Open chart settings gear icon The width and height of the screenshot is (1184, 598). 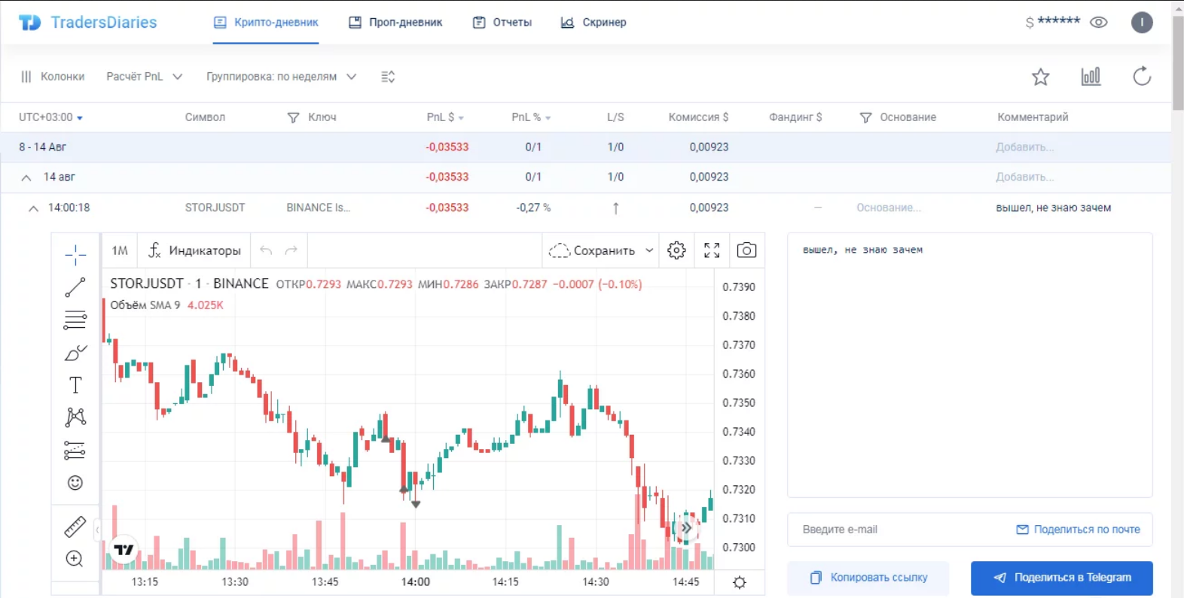pos(676,250)
